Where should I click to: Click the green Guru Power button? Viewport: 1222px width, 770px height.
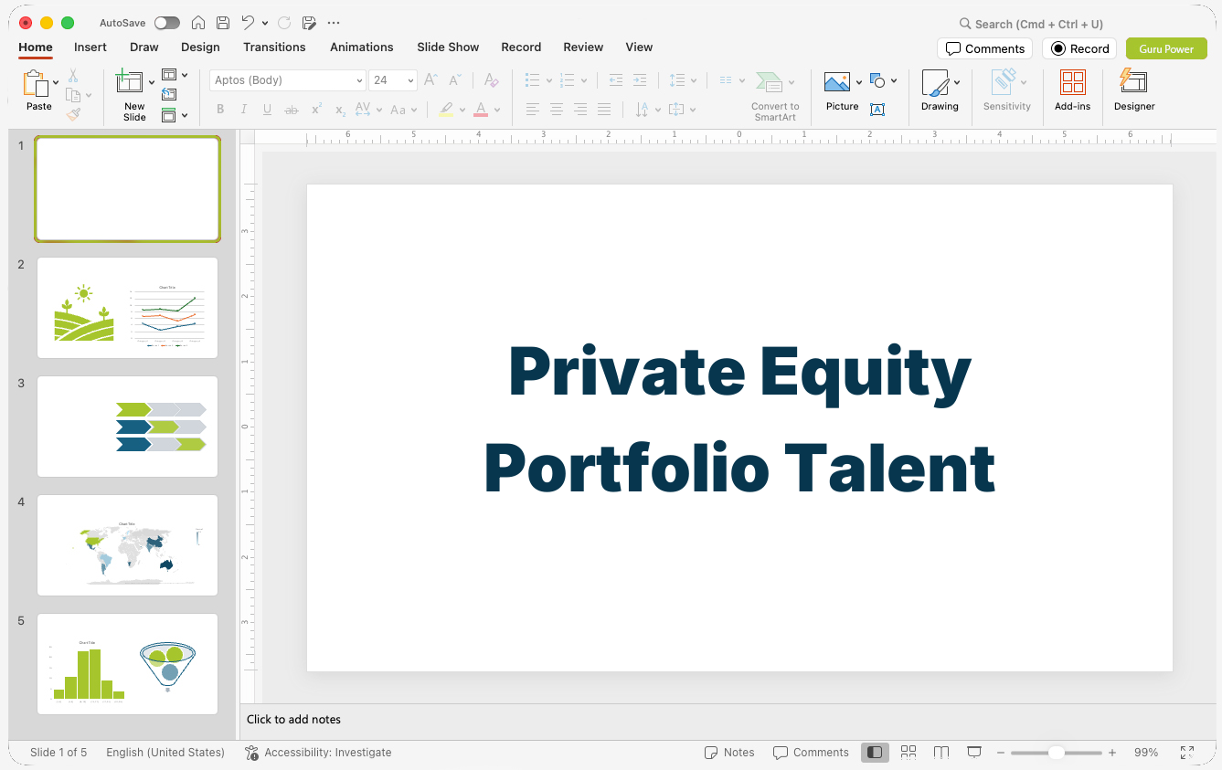click(1166, 48)
